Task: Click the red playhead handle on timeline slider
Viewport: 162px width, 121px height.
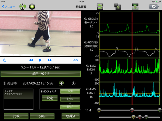Action: pyautogui.click(x=132, y=110)
